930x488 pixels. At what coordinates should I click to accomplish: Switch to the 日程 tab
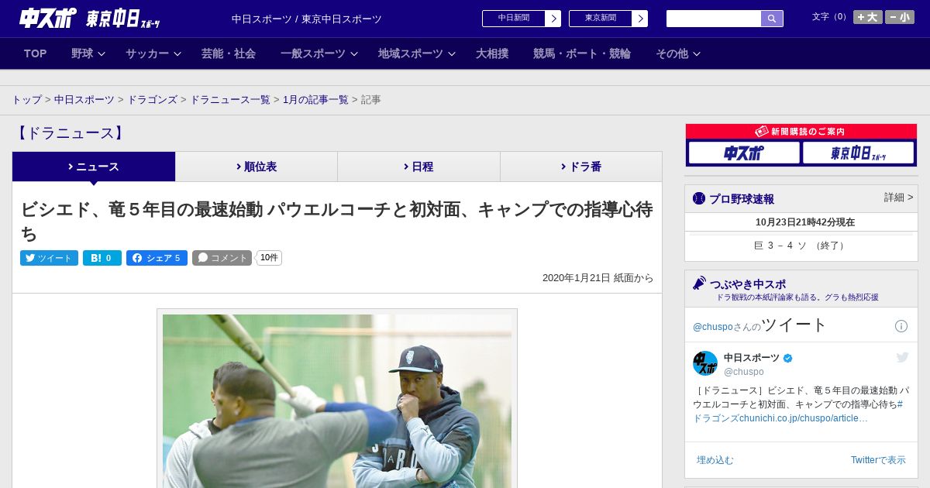(x=418, y=167)
